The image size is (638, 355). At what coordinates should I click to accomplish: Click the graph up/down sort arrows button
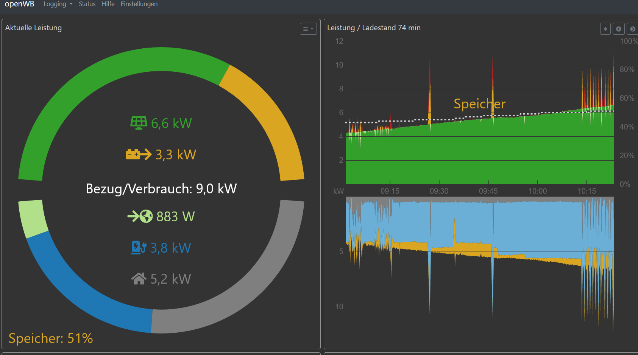coord(605,29)
